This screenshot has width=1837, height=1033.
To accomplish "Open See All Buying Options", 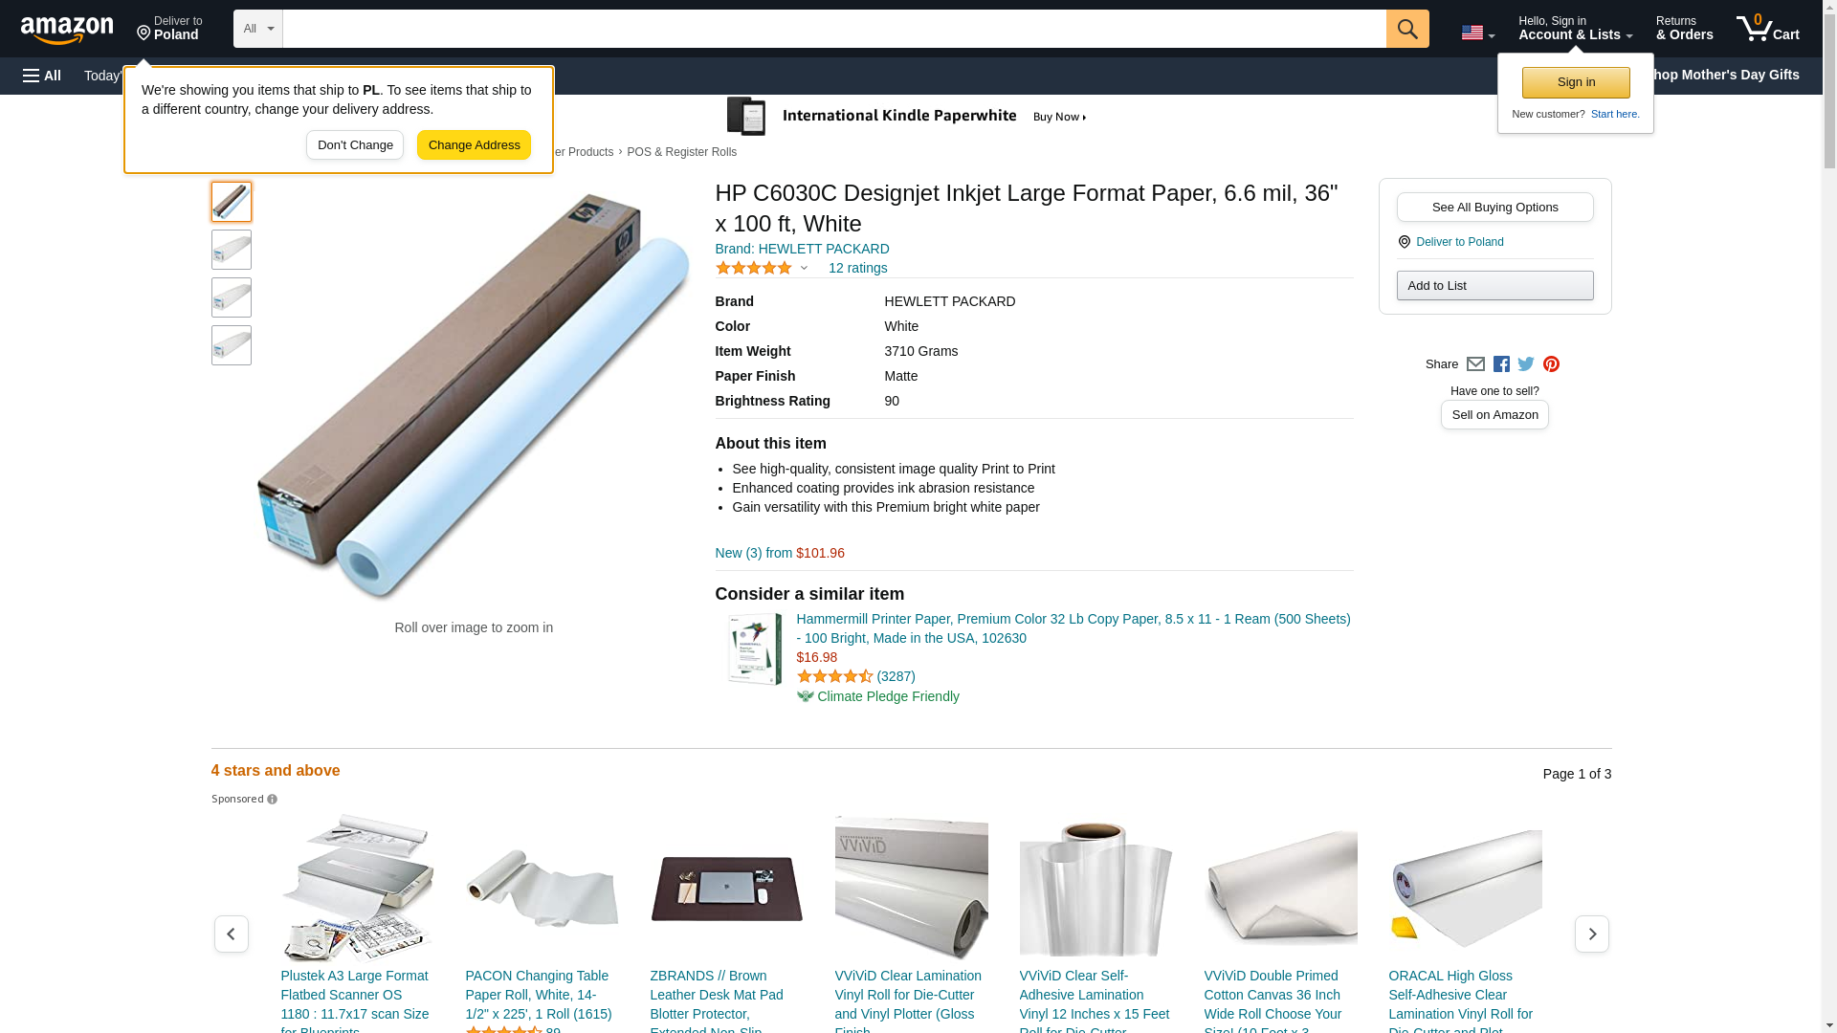I will 1494,208.
